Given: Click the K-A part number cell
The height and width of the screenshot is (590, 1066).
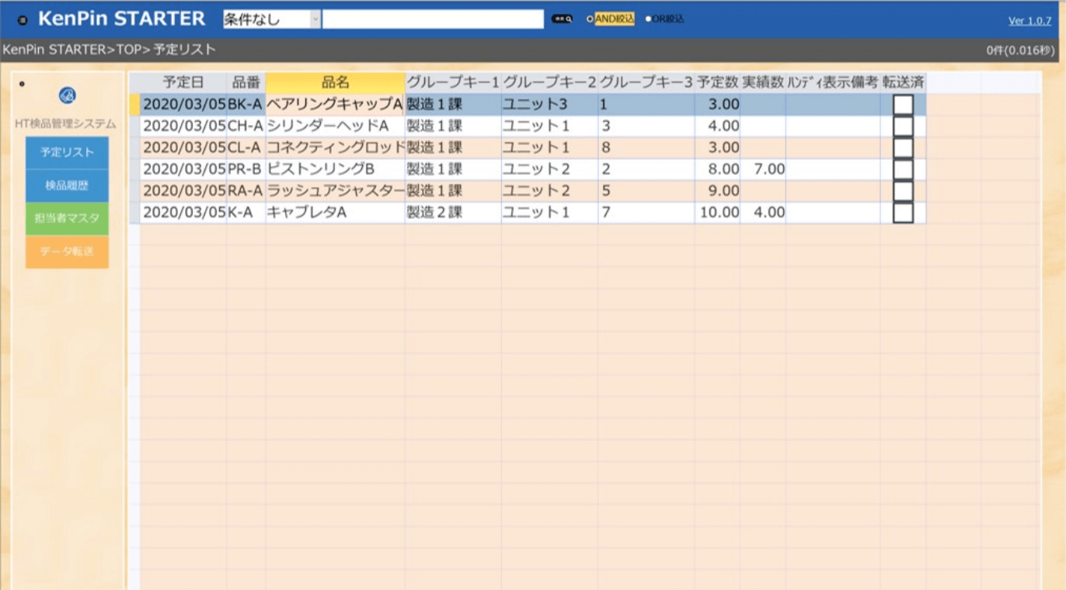Looking at the screenshot, I should click(x=246, y=213).
